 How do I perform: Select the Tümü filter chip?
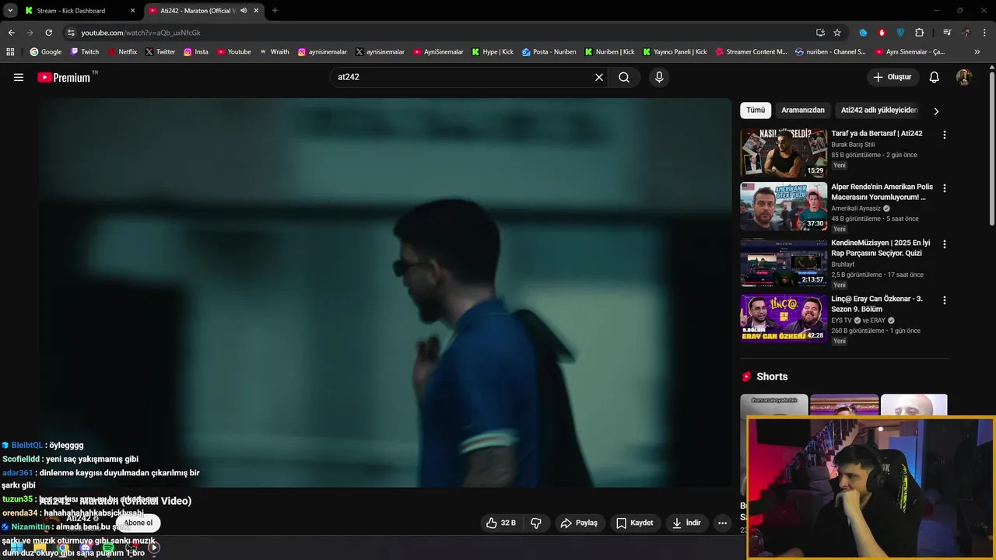(x=756, y=110)
